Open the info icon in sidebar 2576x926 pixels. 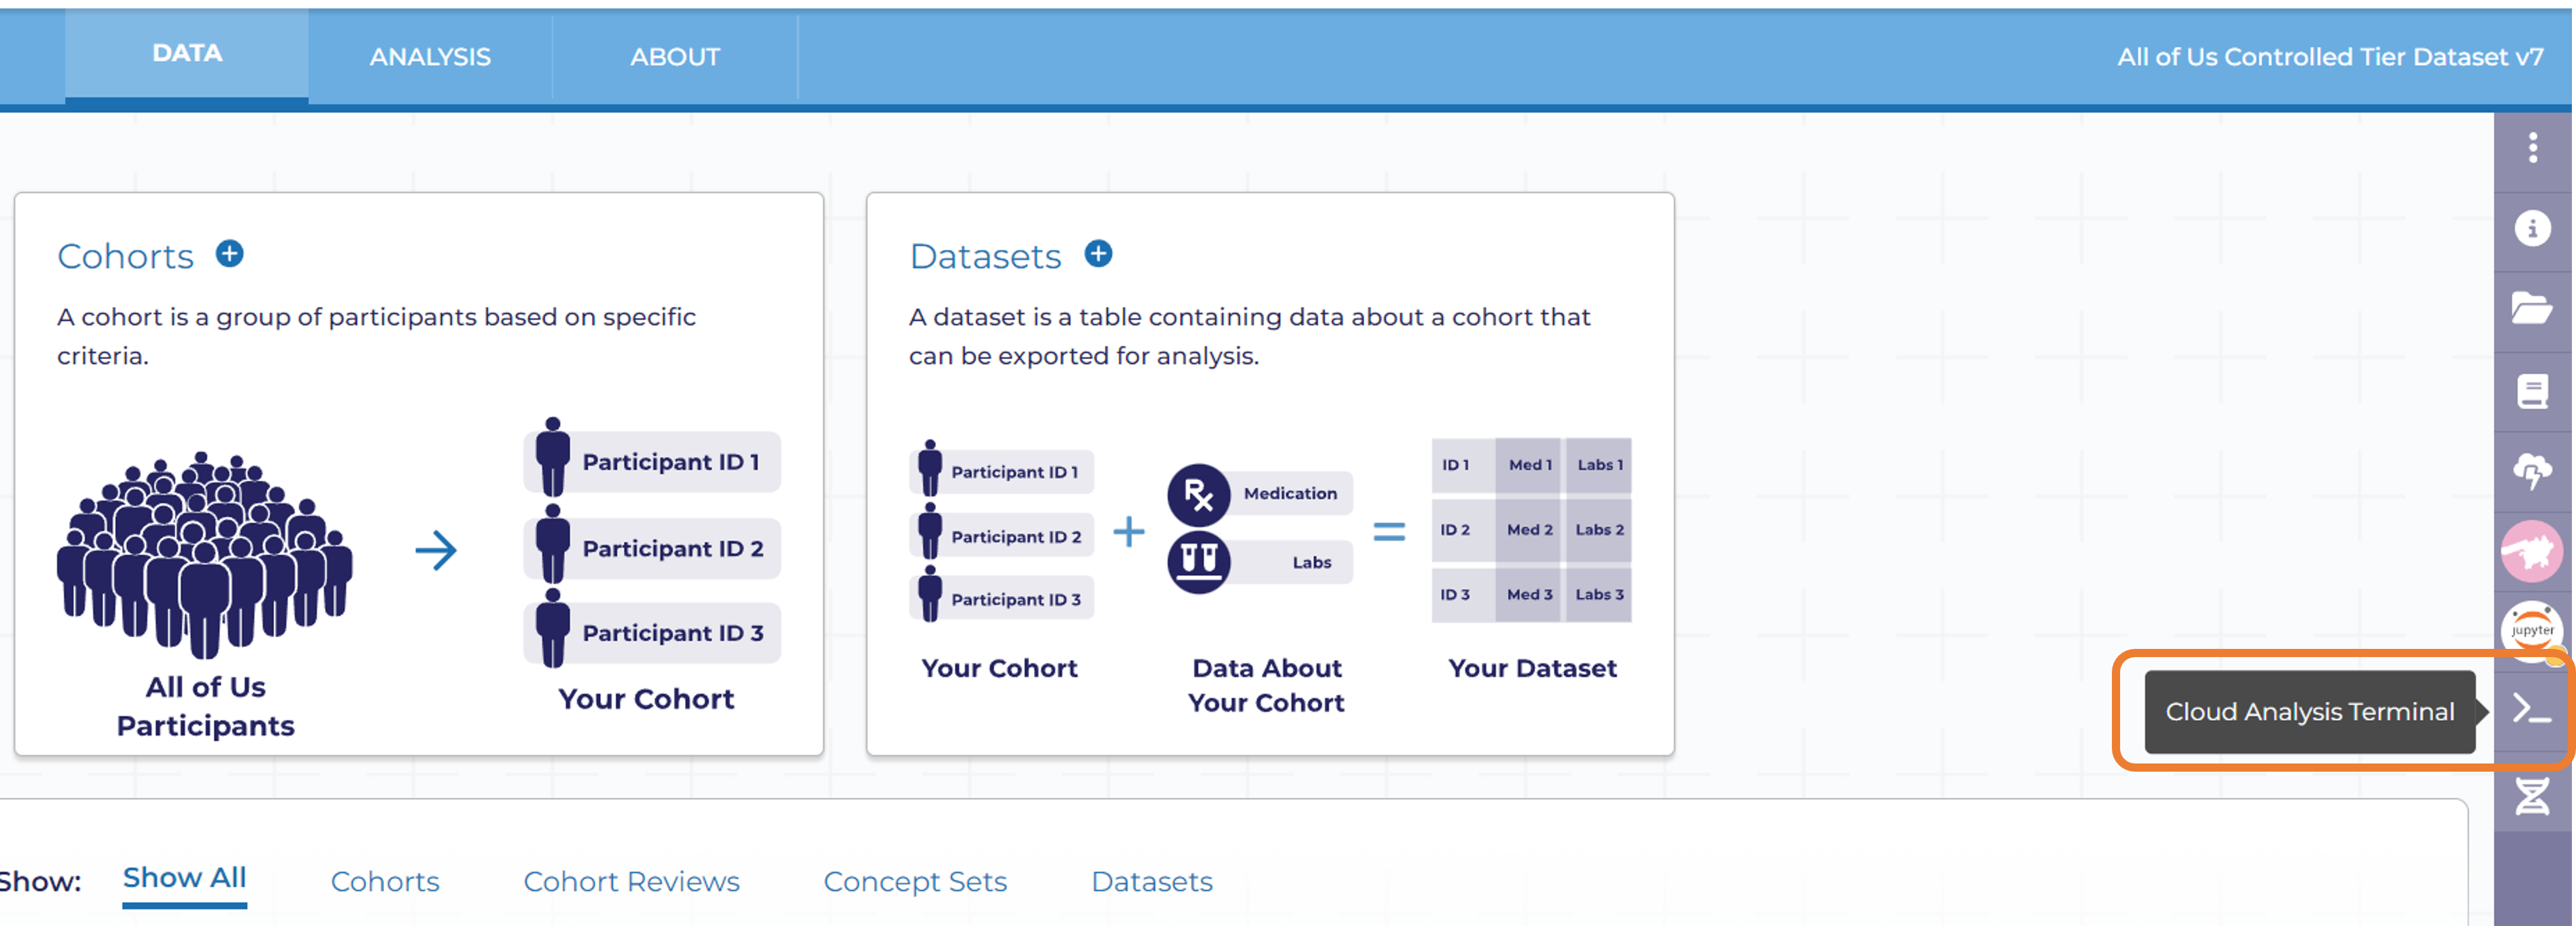click(2532, 229)
